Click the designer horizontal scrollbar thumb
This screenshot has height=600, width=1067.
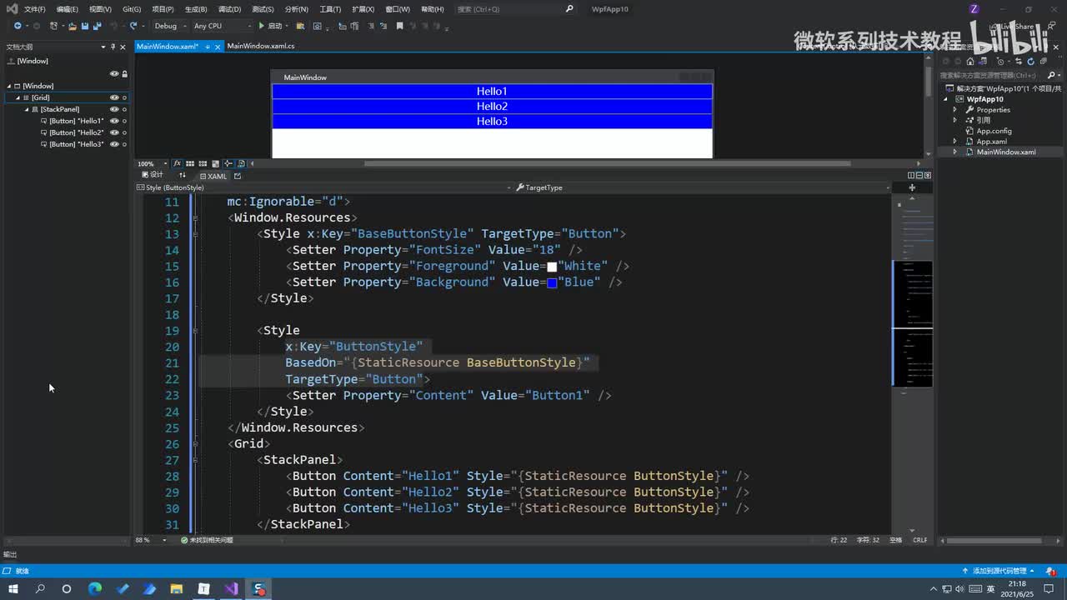click(x=608, y=163)
